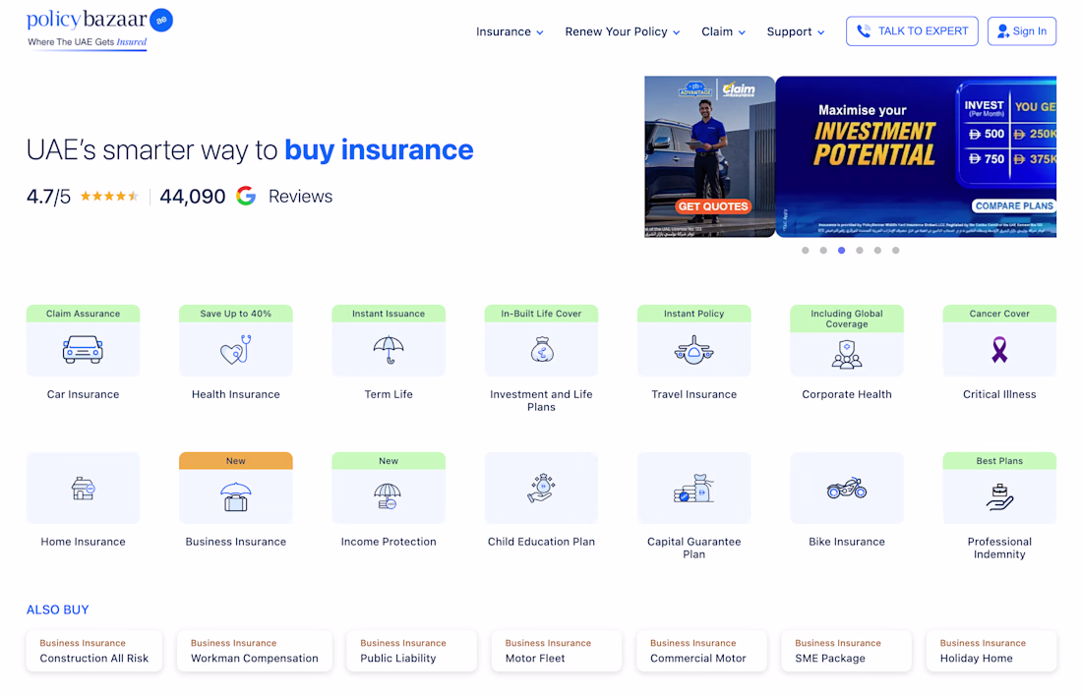Image resolution: width=1082 pixels, height=695 pixels.
Task: Click the phone icon in Talk to Expert
Action: click(864, 31)
